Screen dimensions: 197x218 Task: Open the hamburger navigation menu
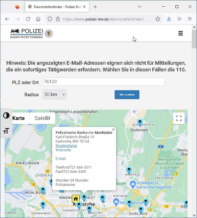[181, 33]
